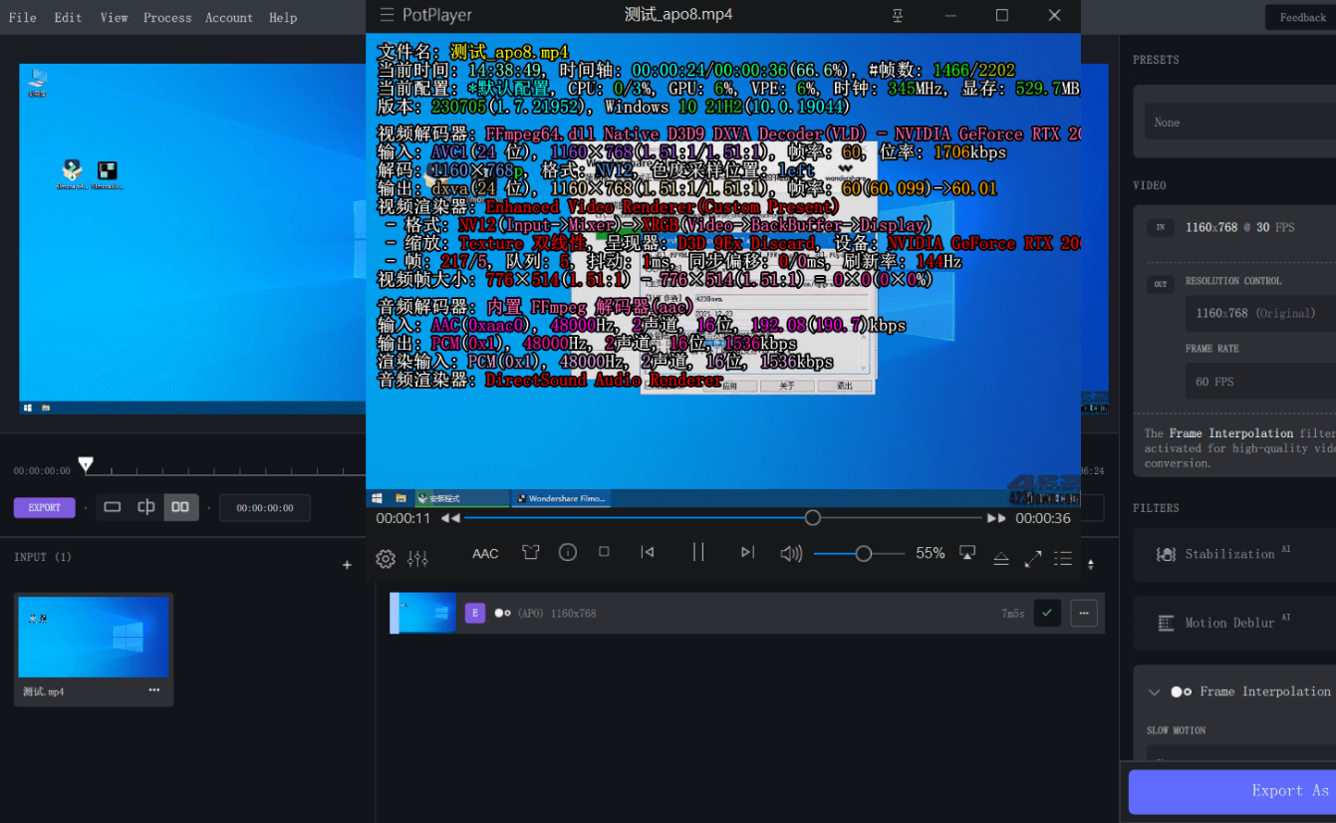The image size is (1336, 823).
Task: Open the PotPlayer playlist icon
Action: [1063, 559]
